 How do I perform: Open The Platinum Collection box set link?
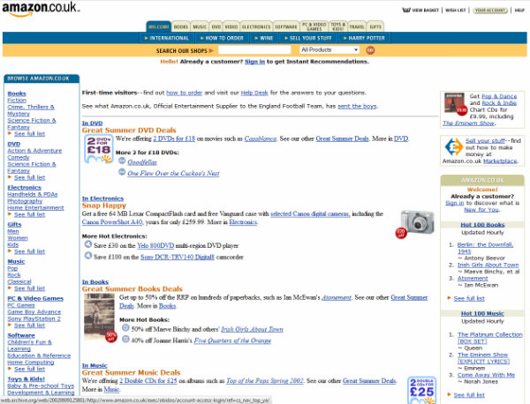tap(489, 338)
